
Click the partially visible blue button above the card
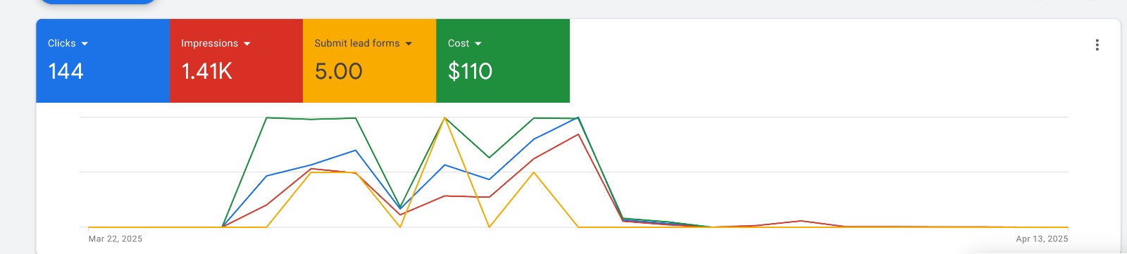point(96,2)
